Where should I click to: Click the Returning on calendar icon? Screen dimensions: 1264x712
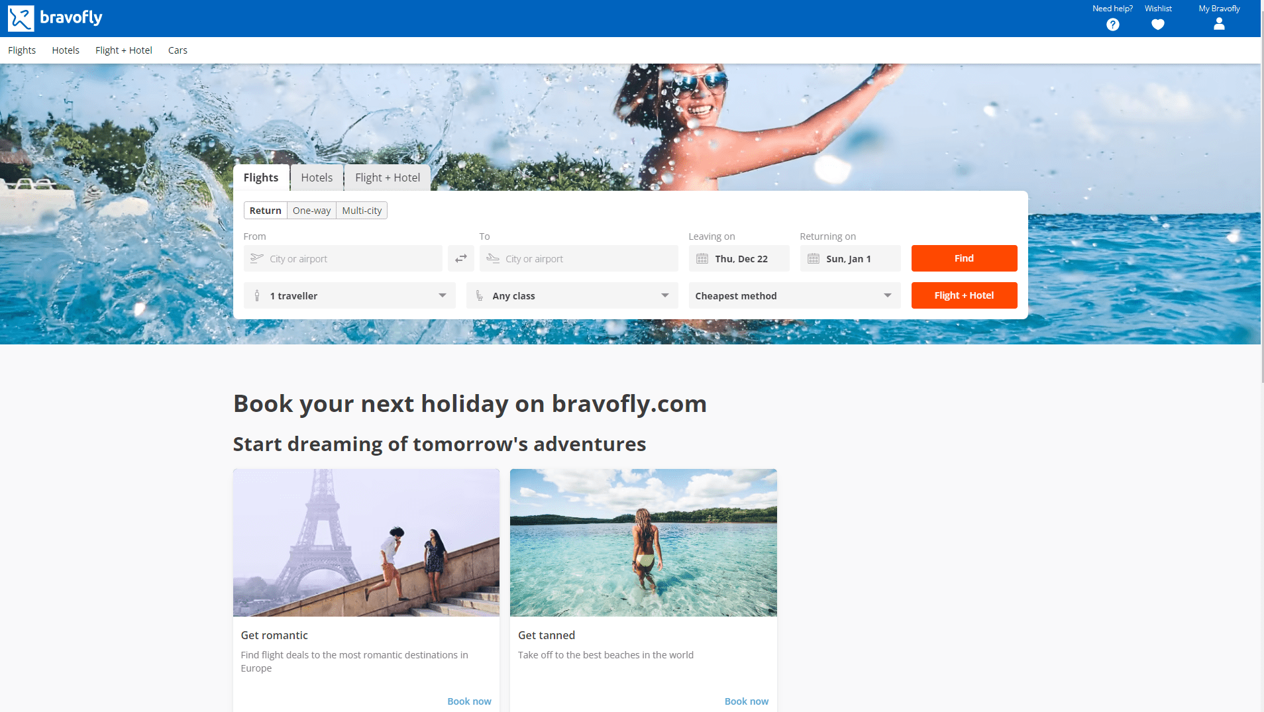pyautogui.click(x=814, y=259)
